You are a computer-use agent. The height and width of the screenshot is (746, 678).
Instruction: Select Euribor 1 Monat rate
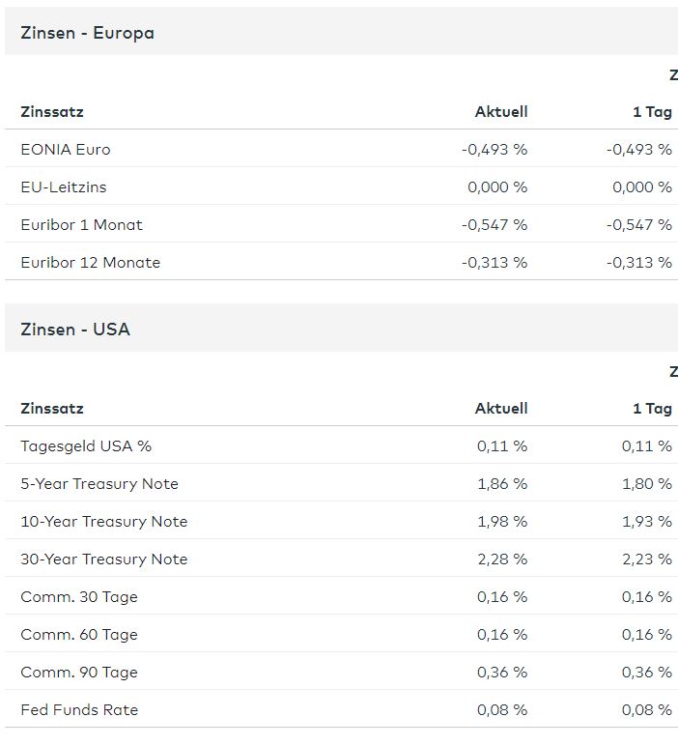(81, 225)
